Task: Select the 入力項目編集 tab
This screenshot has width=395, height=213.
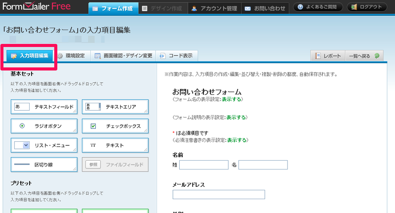Action: (x=30, y=56)
